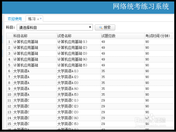Click subject 大学英语C in row 11

click(21, 100)
